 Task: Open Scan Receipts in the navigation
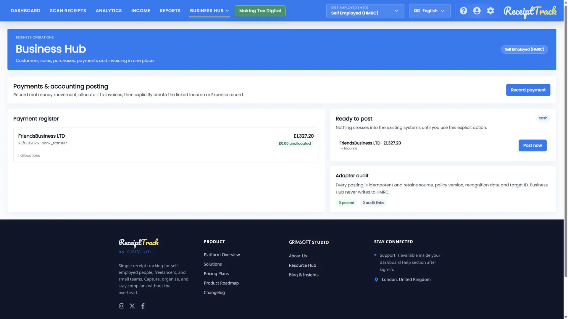pos(68,11)
